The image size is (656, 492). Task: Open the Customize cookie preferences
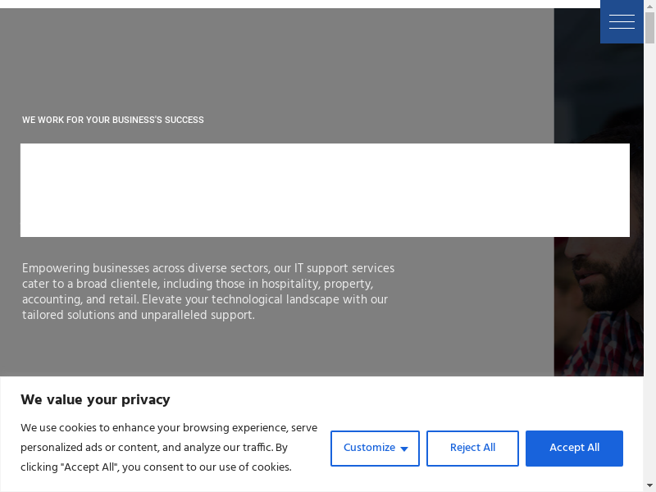click(x=369, y=448)
